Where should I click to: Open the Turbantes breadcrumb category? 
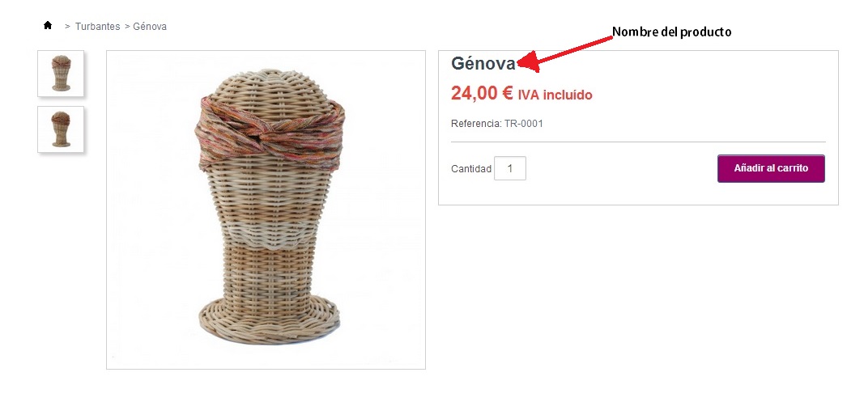coord(97,27)
